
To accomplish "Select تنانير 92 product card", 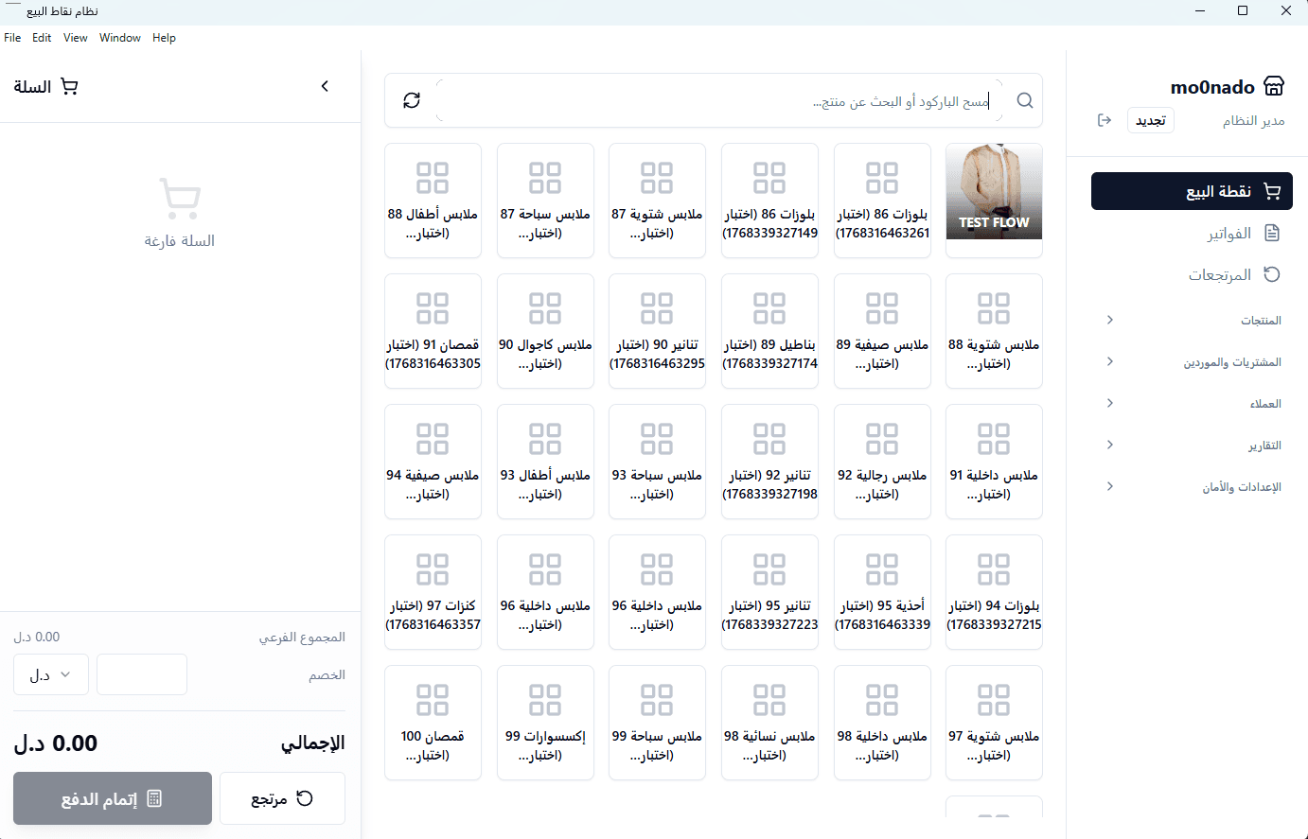I will (x=769, y=462).
